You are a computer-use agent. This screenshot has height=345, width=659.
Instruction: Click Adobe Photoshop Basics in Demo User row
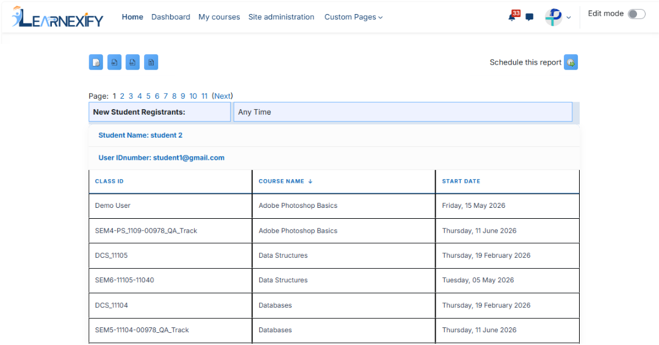coord(298,205)
